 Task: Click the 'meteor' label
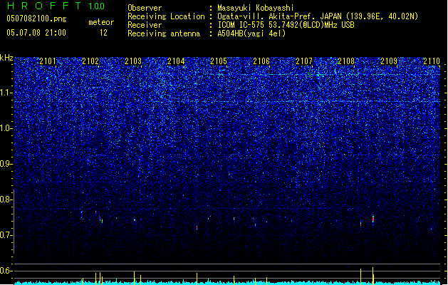coord(101,22)
